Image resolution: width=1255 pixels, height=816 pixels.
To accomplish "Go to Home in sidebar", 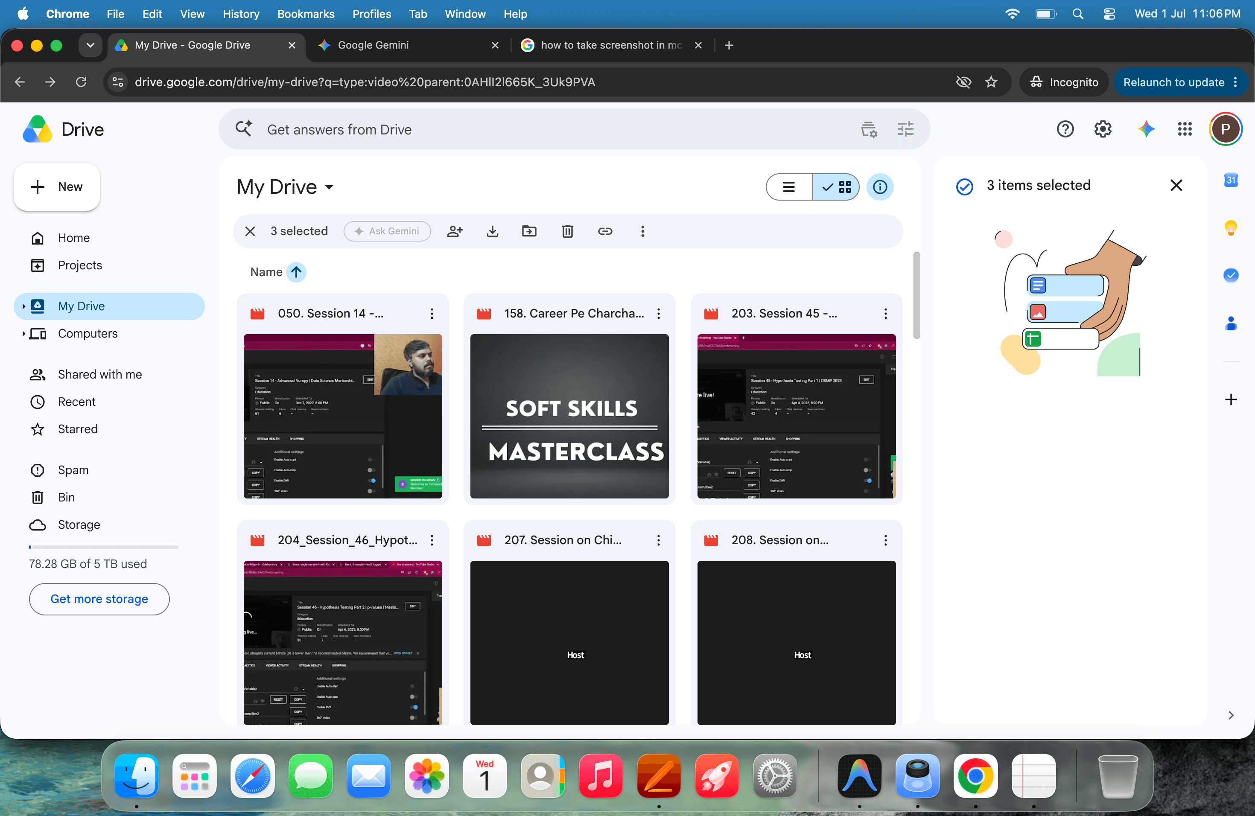I will pos(109,238).
